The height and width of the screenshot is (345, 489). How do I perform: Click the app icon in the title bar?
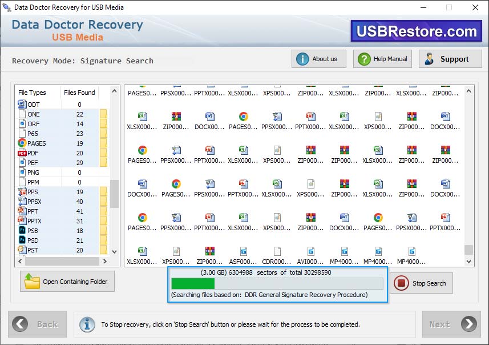(x=6, y=7)
